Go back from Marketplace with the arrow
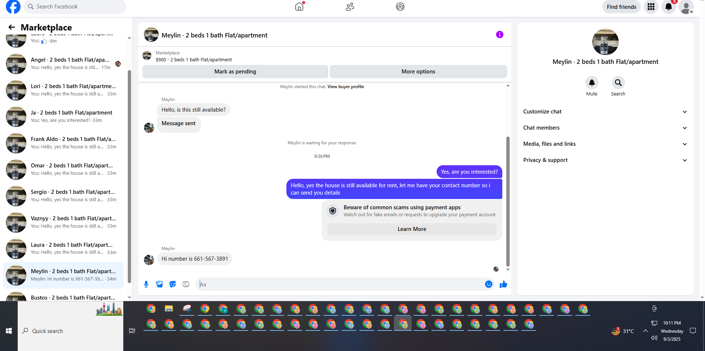The height and width of the screenshot is (351, 705). 12,27
